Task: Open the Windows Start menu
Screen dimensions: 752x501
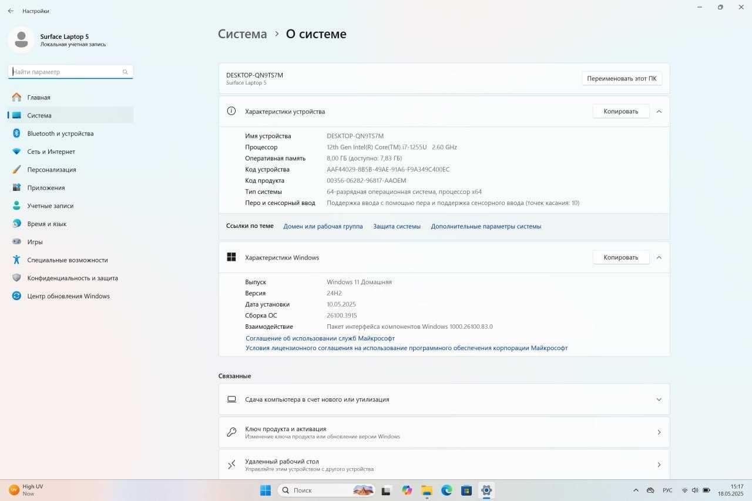Action: pos(266,490)
